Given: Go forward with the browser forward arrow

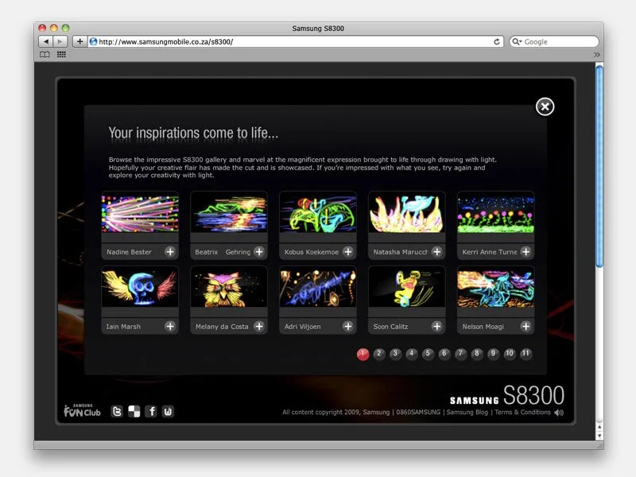Looking at the screenshot, I should (60, 41).
